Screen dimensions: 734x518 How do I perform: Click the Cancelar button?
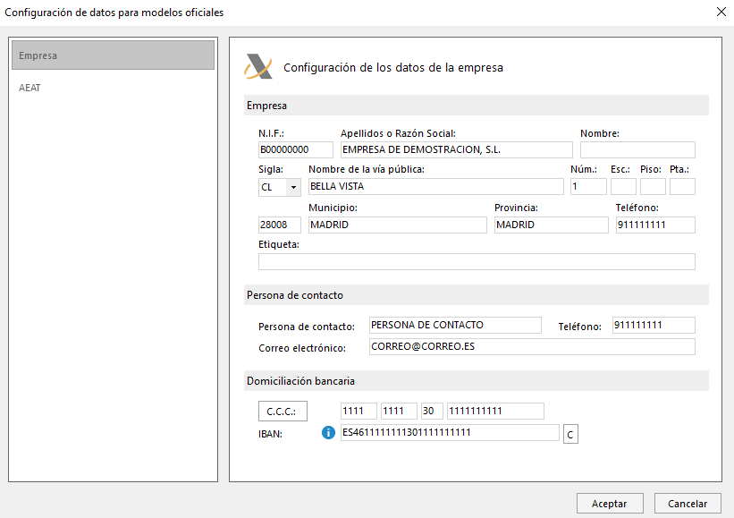(688, 504)
